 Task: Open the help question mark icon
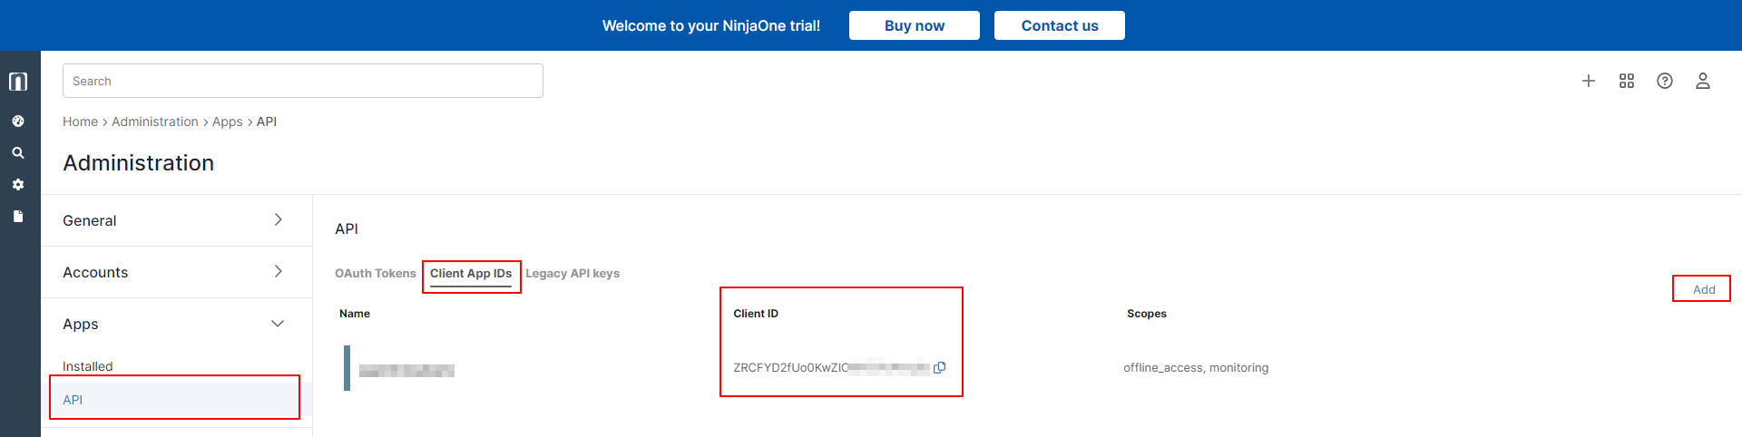pos(1665,81)
